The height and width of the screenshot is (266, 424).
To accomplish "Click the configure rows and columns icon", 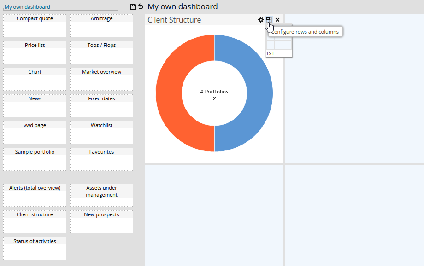I will (269, 19).
